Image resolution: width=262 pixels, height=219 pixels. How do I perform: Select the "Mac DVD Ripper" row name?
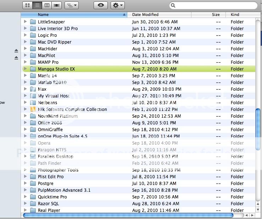pos(55,42)
